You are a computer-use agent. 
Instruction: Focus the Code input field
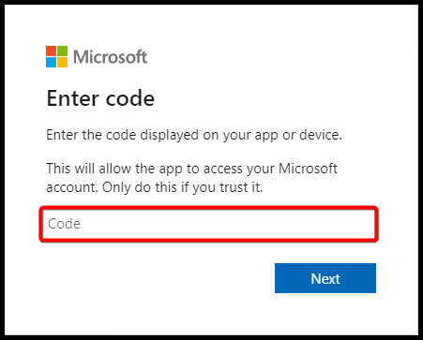[208, 224]
